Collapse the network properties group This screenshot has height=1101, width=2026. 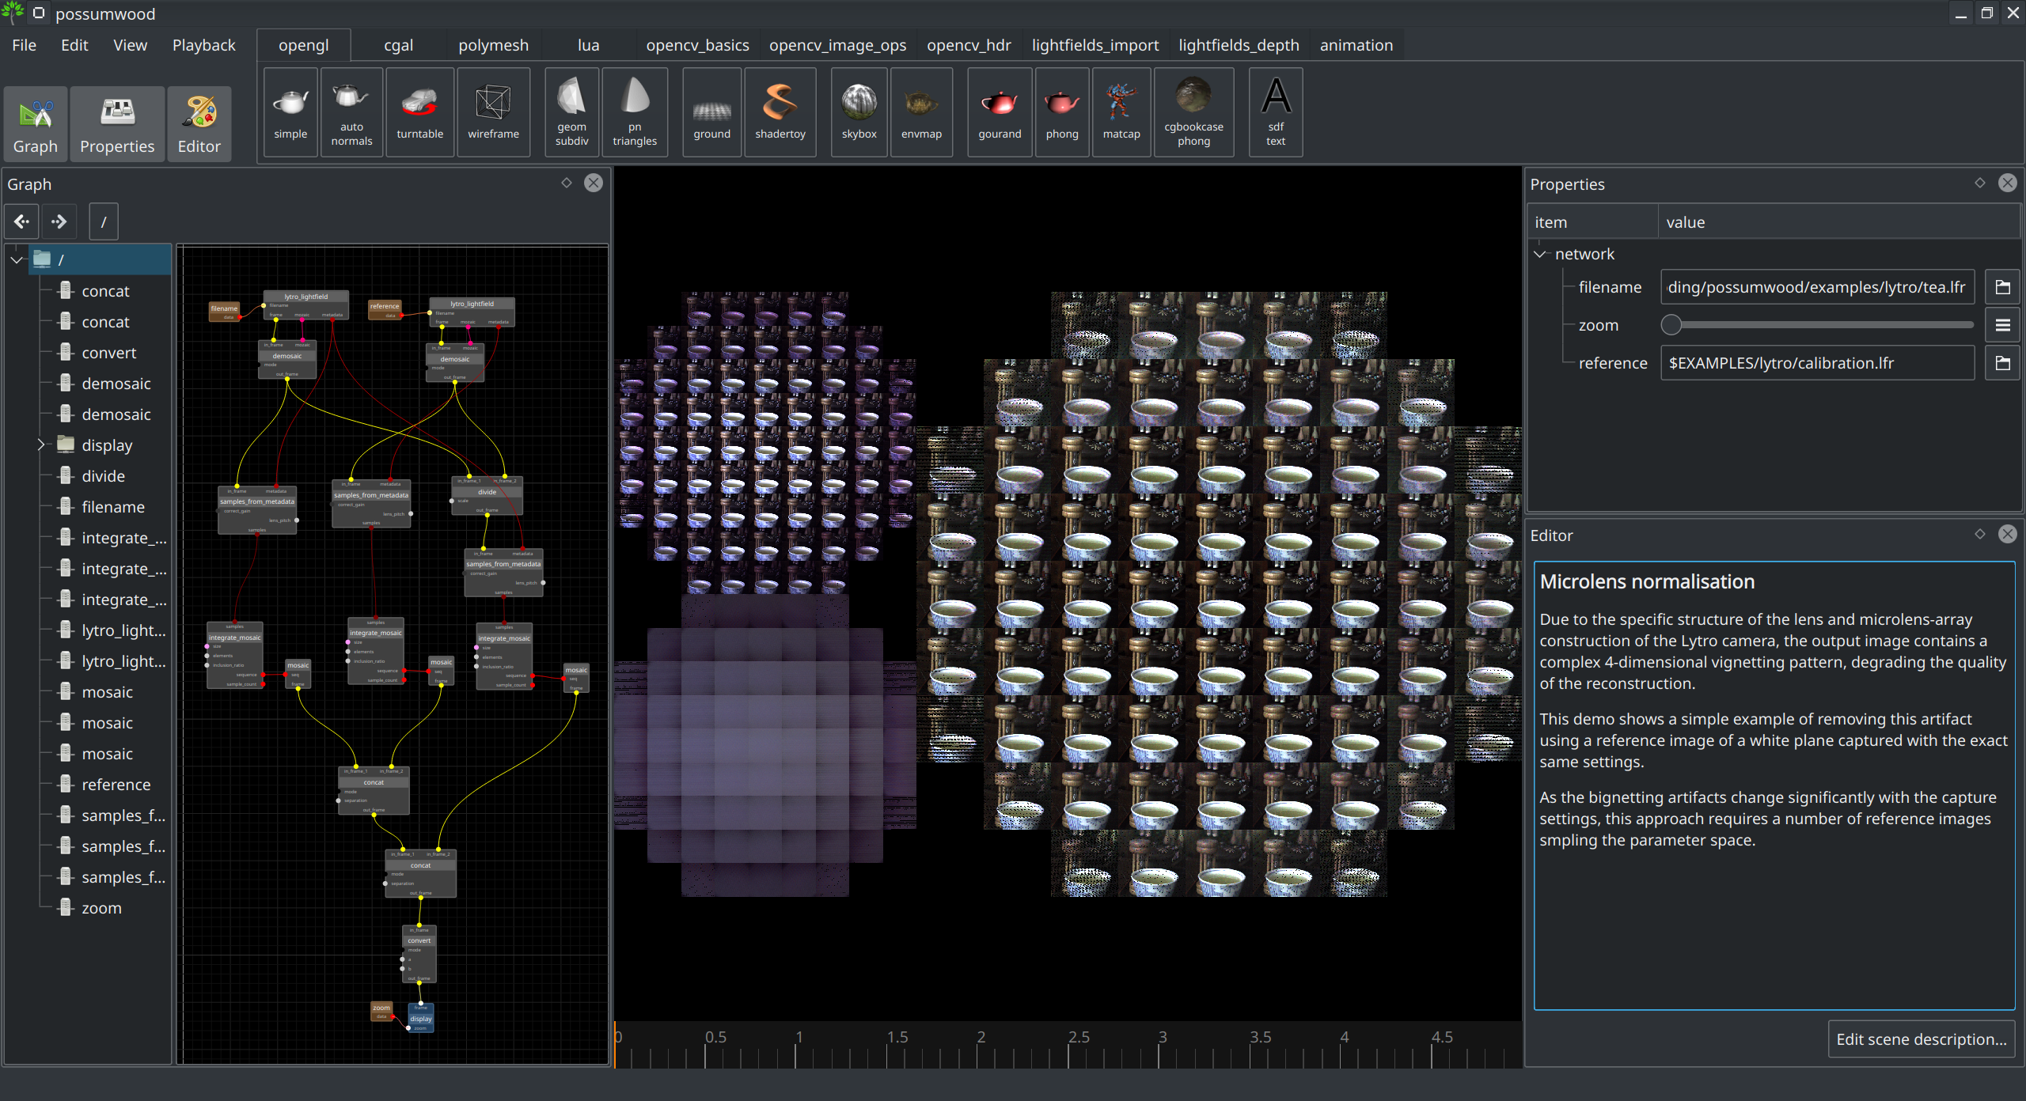coord(1540,254)
